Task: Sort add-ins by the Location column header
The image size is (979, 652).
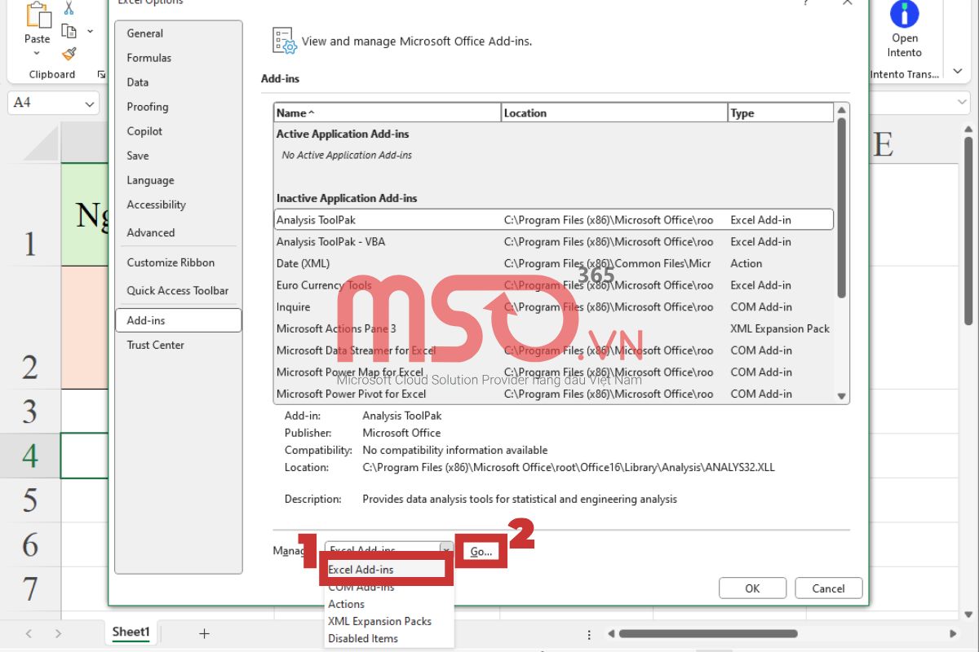Action: 614,113
